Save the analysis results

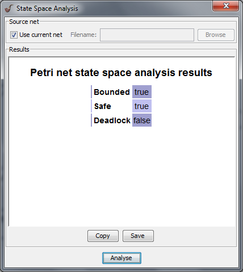click(138, 236)
